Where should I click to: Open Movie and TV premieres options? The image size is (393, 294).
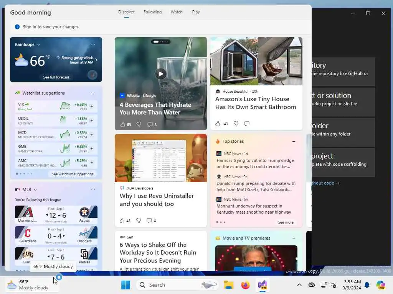click(x=294, y=238)
